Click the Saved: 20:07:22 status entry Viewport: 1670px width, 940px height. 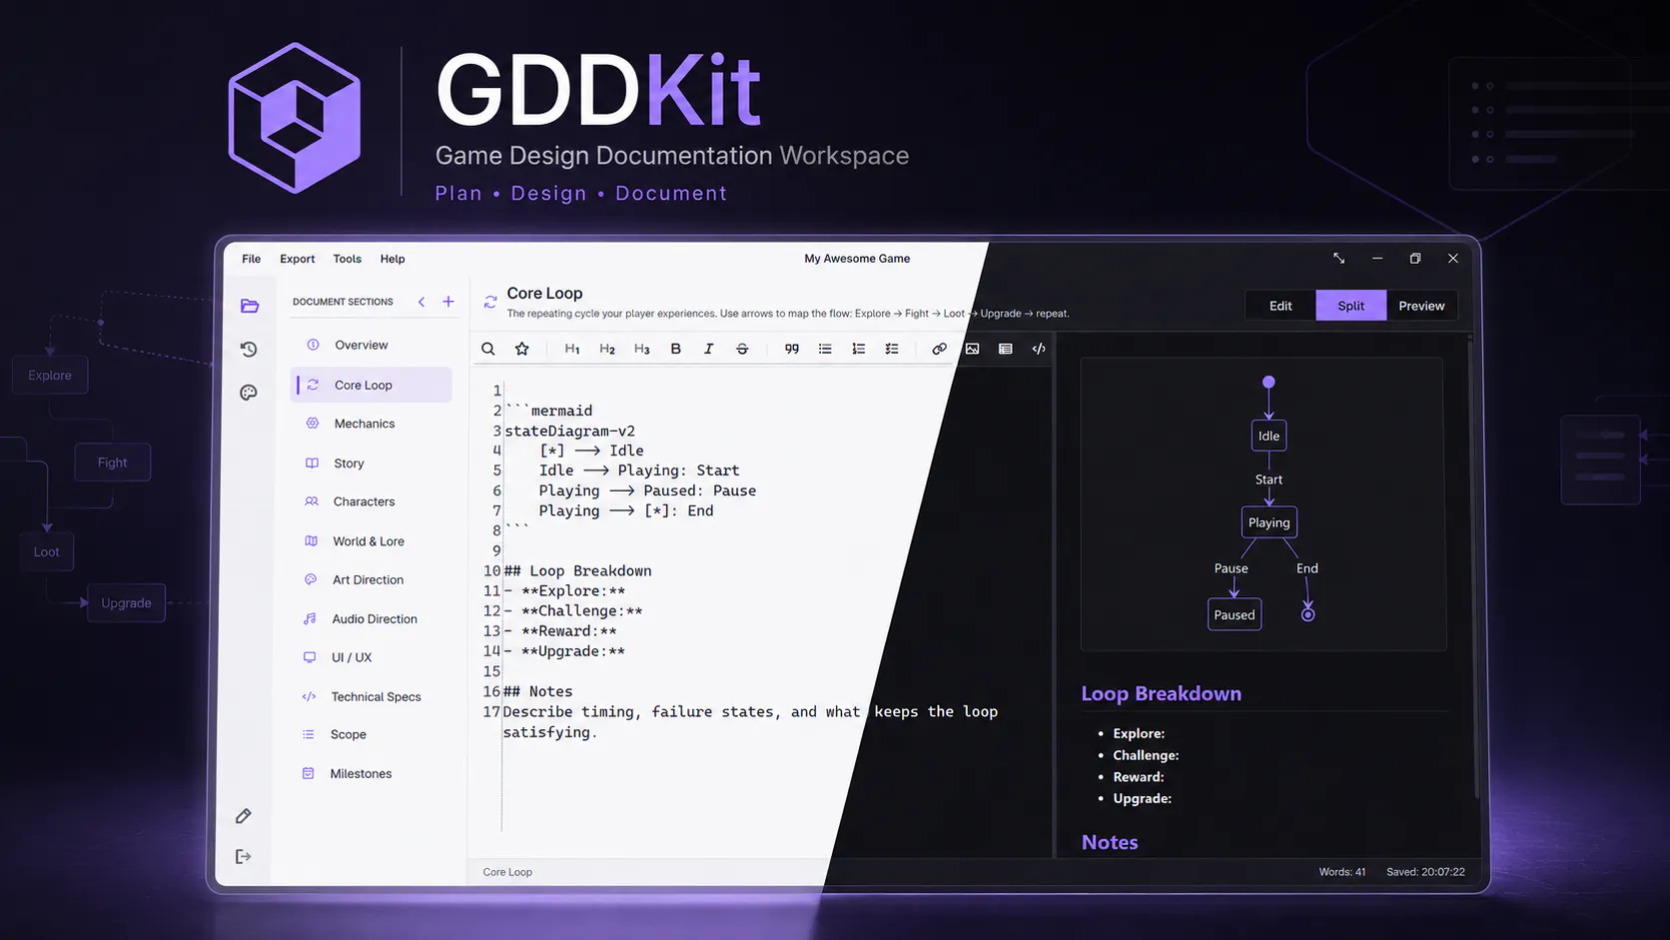coord(1425,872)
